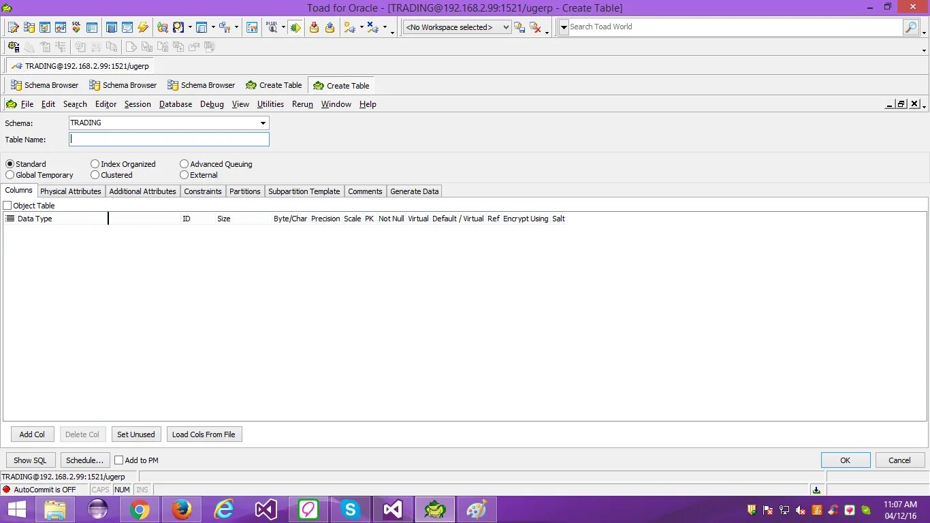
Task: Switch to the Partitions tab
Action: click(245, 191)
